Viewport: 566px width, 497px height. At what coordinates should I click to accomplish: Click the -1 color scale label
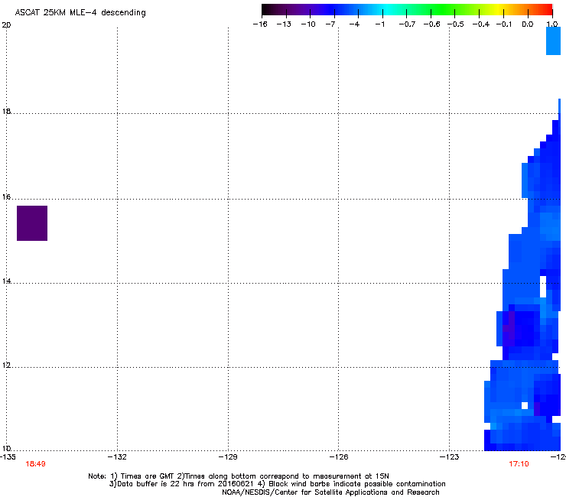tap(379, 24)
